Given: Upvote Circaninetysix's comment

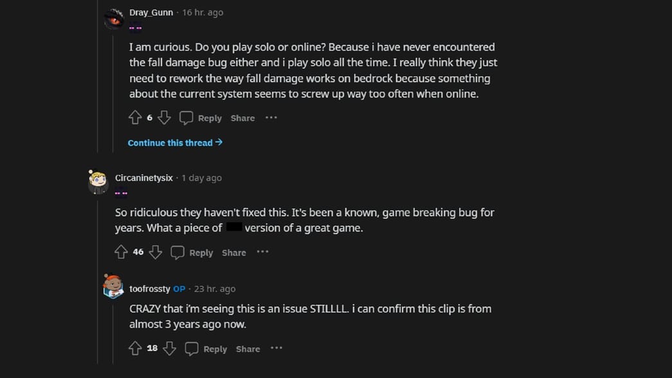Looking at the screenshot, I should coord(120,252).
